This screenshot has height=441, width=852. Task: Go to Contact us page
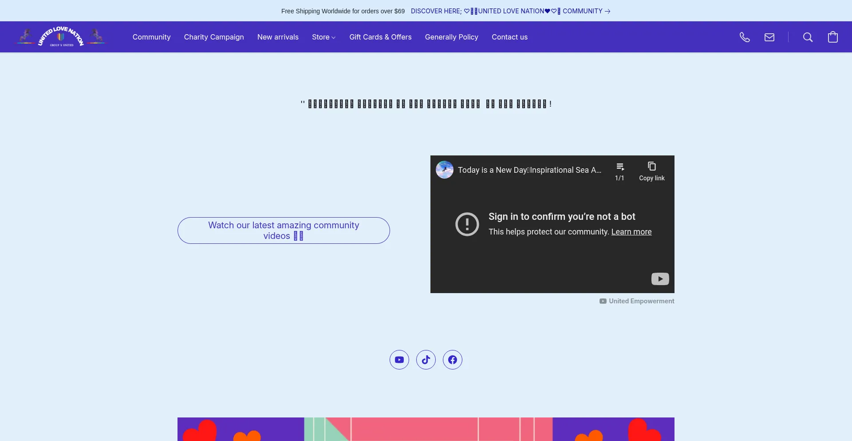click(x=509, y=37)
